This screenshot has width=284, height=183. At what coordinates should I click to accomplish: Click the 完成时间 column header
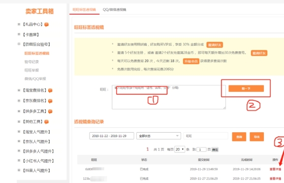click(247, 160)
